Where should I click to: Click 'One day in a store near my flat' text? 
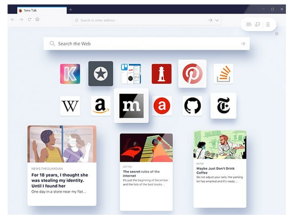58,192
